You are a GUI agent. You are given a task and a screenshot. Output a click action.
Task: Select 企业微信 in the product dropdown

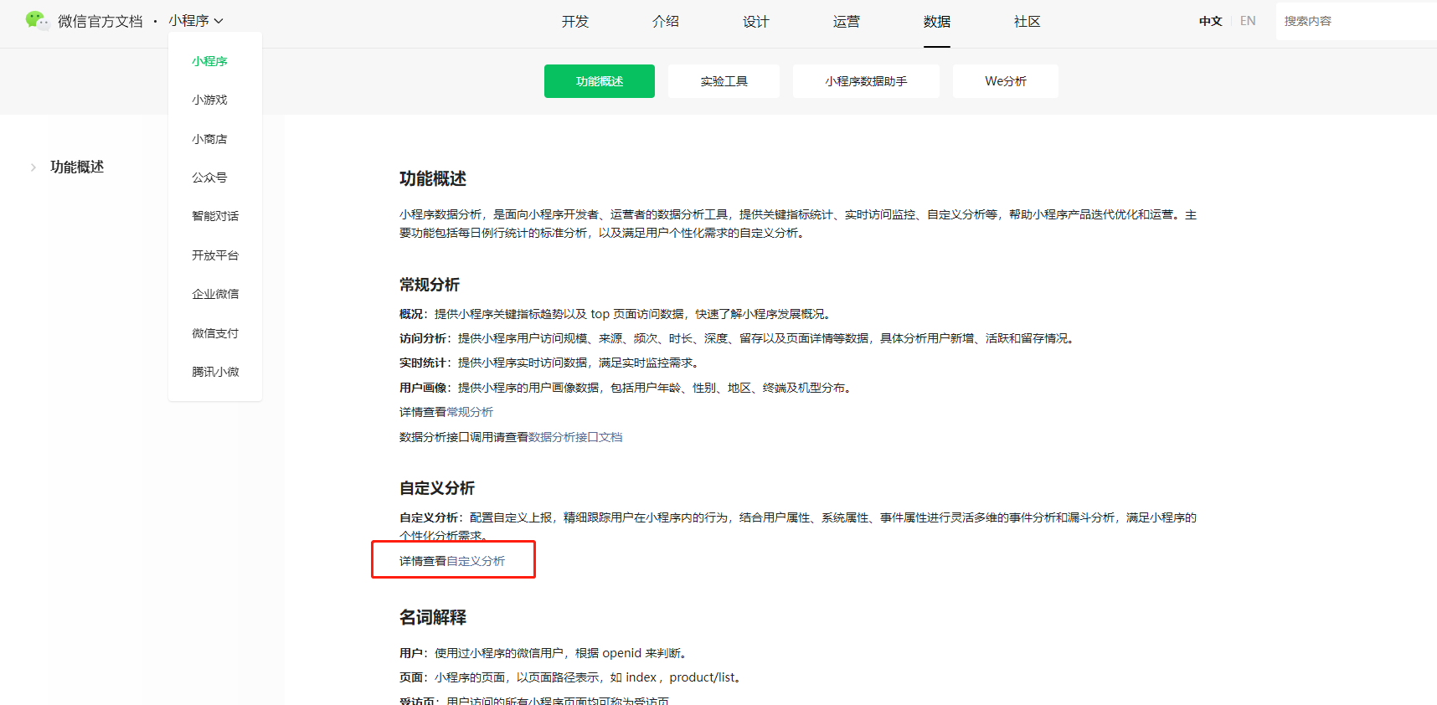coord(215,294)
